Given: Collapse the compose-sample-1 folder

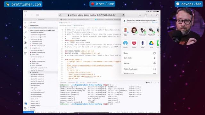Looking at the screenshot, I should (37, 39).
